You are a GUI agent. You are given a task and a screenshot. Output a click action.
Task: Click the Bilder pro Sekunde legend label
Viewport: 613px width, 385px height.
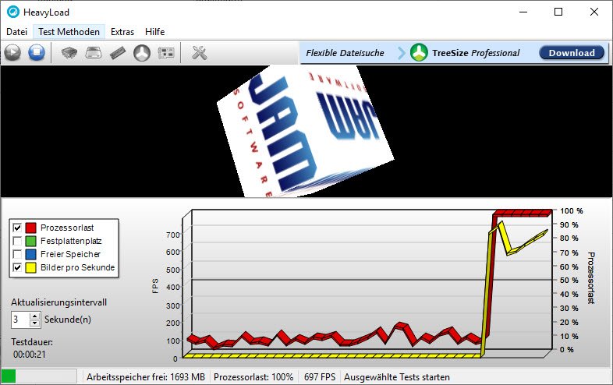coord(77,267)
